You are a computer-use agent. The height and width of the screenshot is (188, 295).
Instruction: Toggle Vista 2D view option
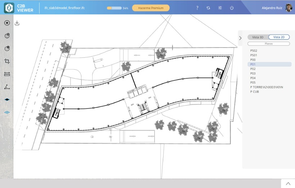[279, 37]
